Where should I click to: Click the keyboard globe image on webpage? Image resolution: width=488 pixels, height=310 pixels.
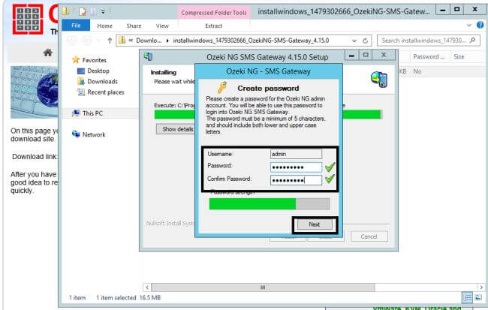tap(35, 92)
